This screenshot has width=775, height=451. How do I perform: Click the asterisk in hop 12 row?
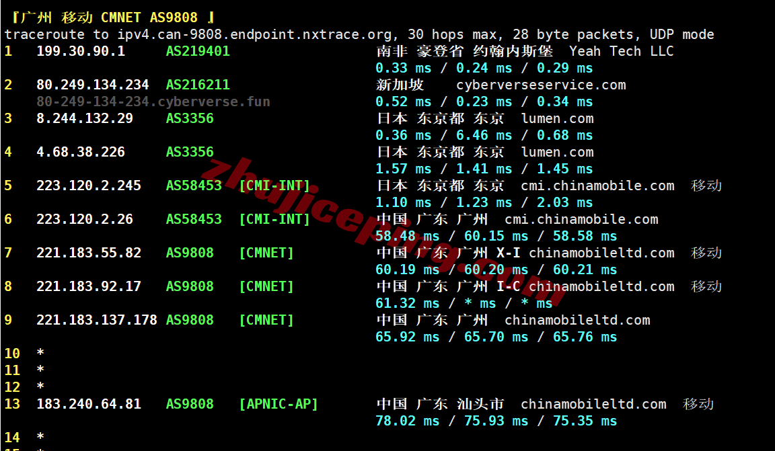point(40,386)
